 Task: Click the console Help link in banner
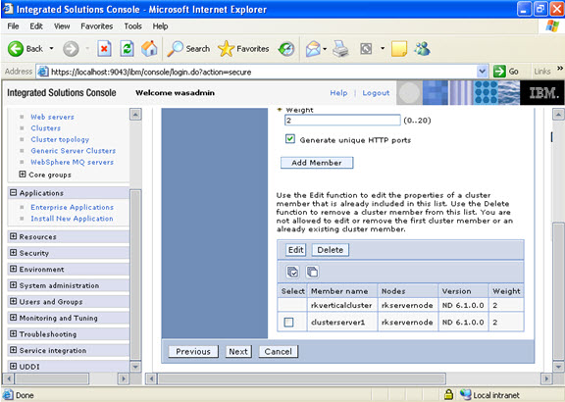click(x=338, y=93)
